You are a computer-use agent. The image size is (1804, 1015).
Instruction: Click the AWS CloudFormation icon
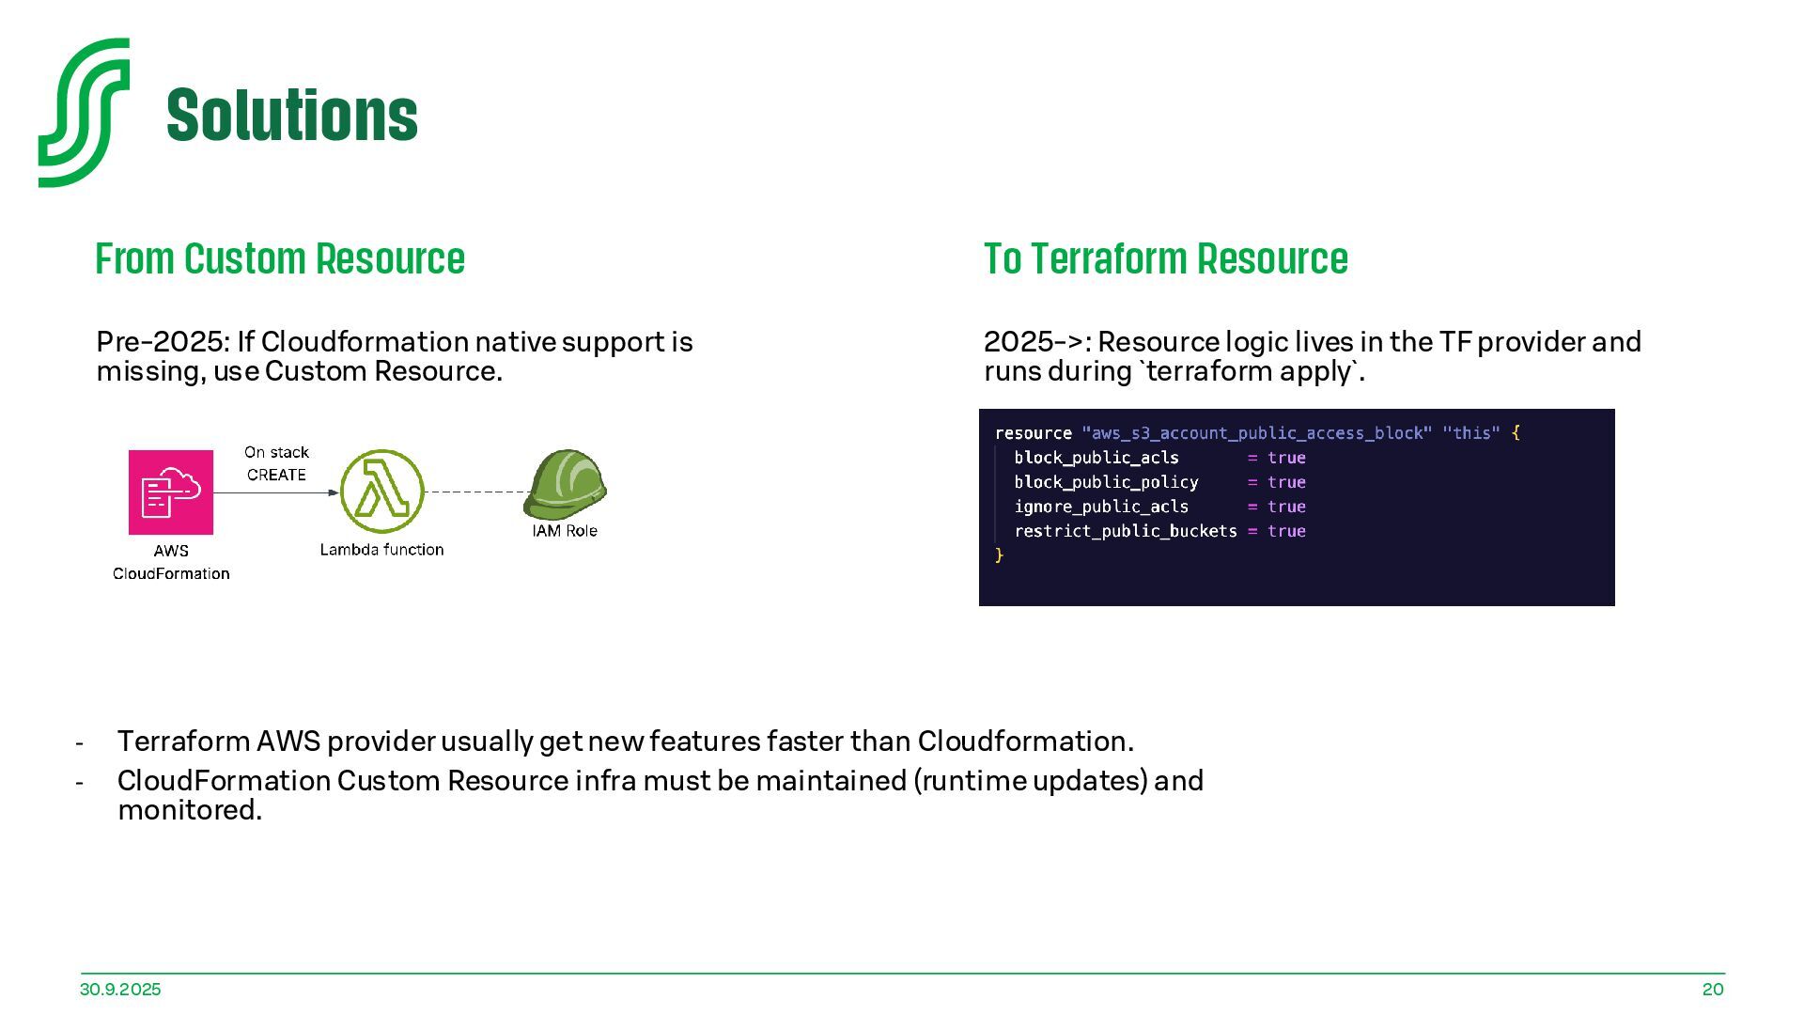coord(171,492)
